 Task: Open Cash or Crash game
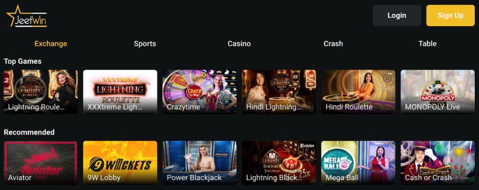[438, 163]
